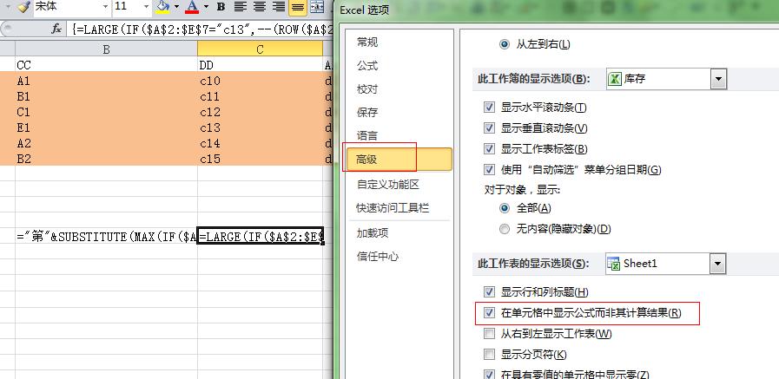Toggle 显示分页符 checkbox
Image resolution: width=779 pixels, height=379 pixels.
click(489, 355)
